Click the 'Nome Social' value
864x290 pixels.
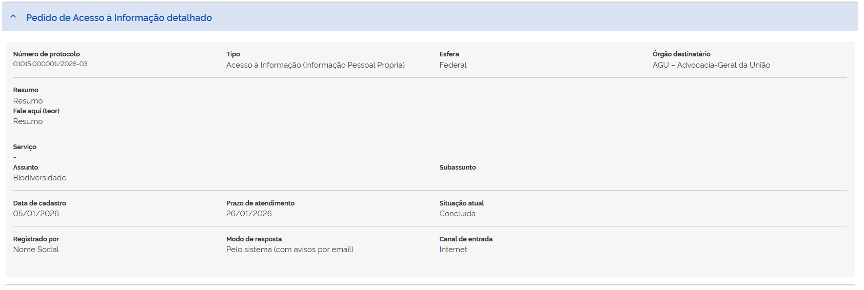coord(36,250)
